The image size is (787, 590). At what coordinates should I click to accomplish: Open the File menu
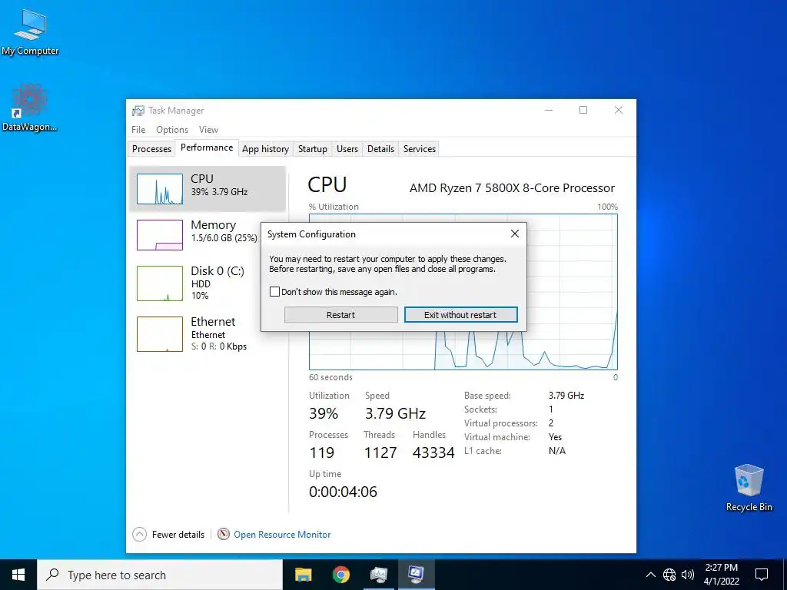(x=138, y=129)
